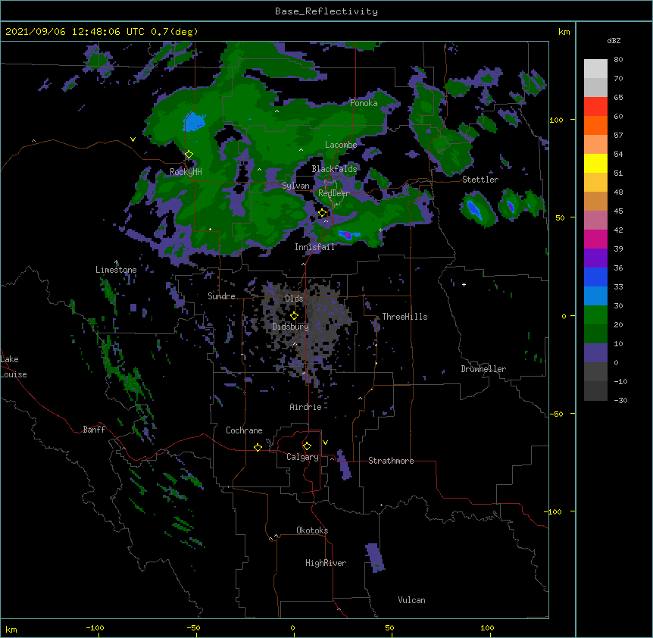
Task: Select the Sylvan town label
Action: pyautogui.click(x=295, y=186)
